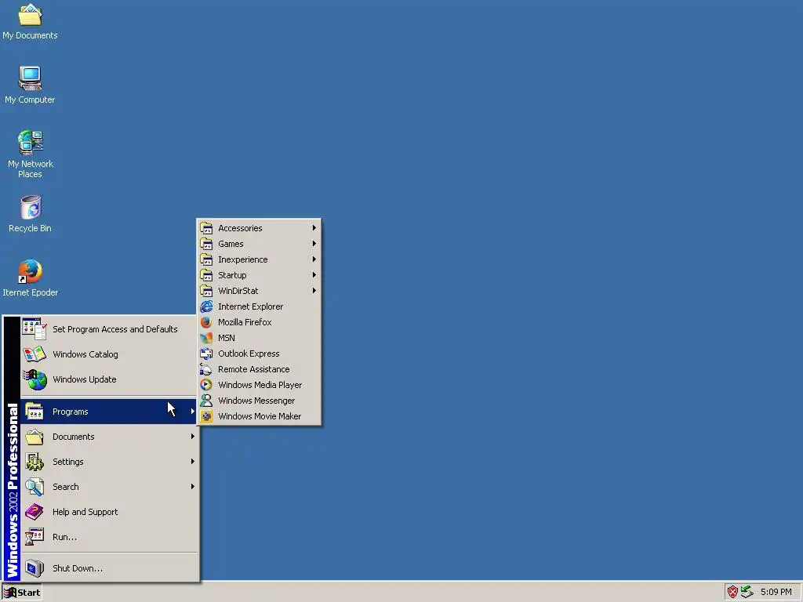Open the Games program group
This screenshot has height=602, width=803.
pos(259,244)
